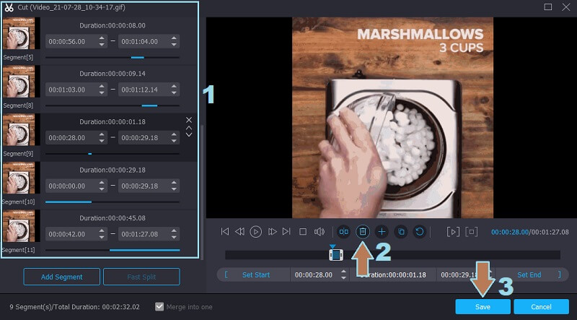Move Segment[9] up with the chevron
Screen dimensions: 577x320
tap(189, 127)
